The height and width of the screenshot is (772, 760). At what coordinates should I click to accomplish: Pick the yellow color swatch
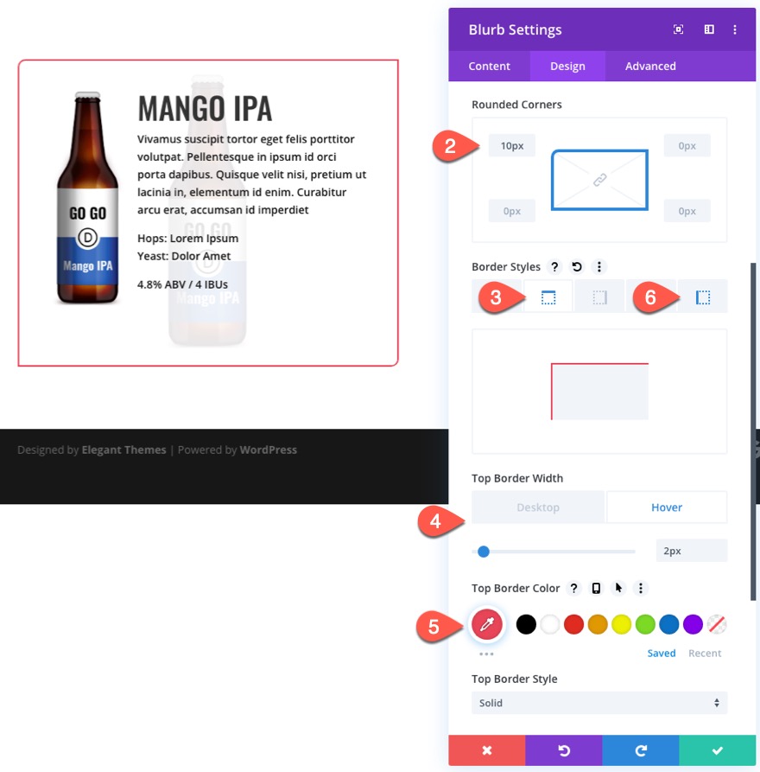621,624
